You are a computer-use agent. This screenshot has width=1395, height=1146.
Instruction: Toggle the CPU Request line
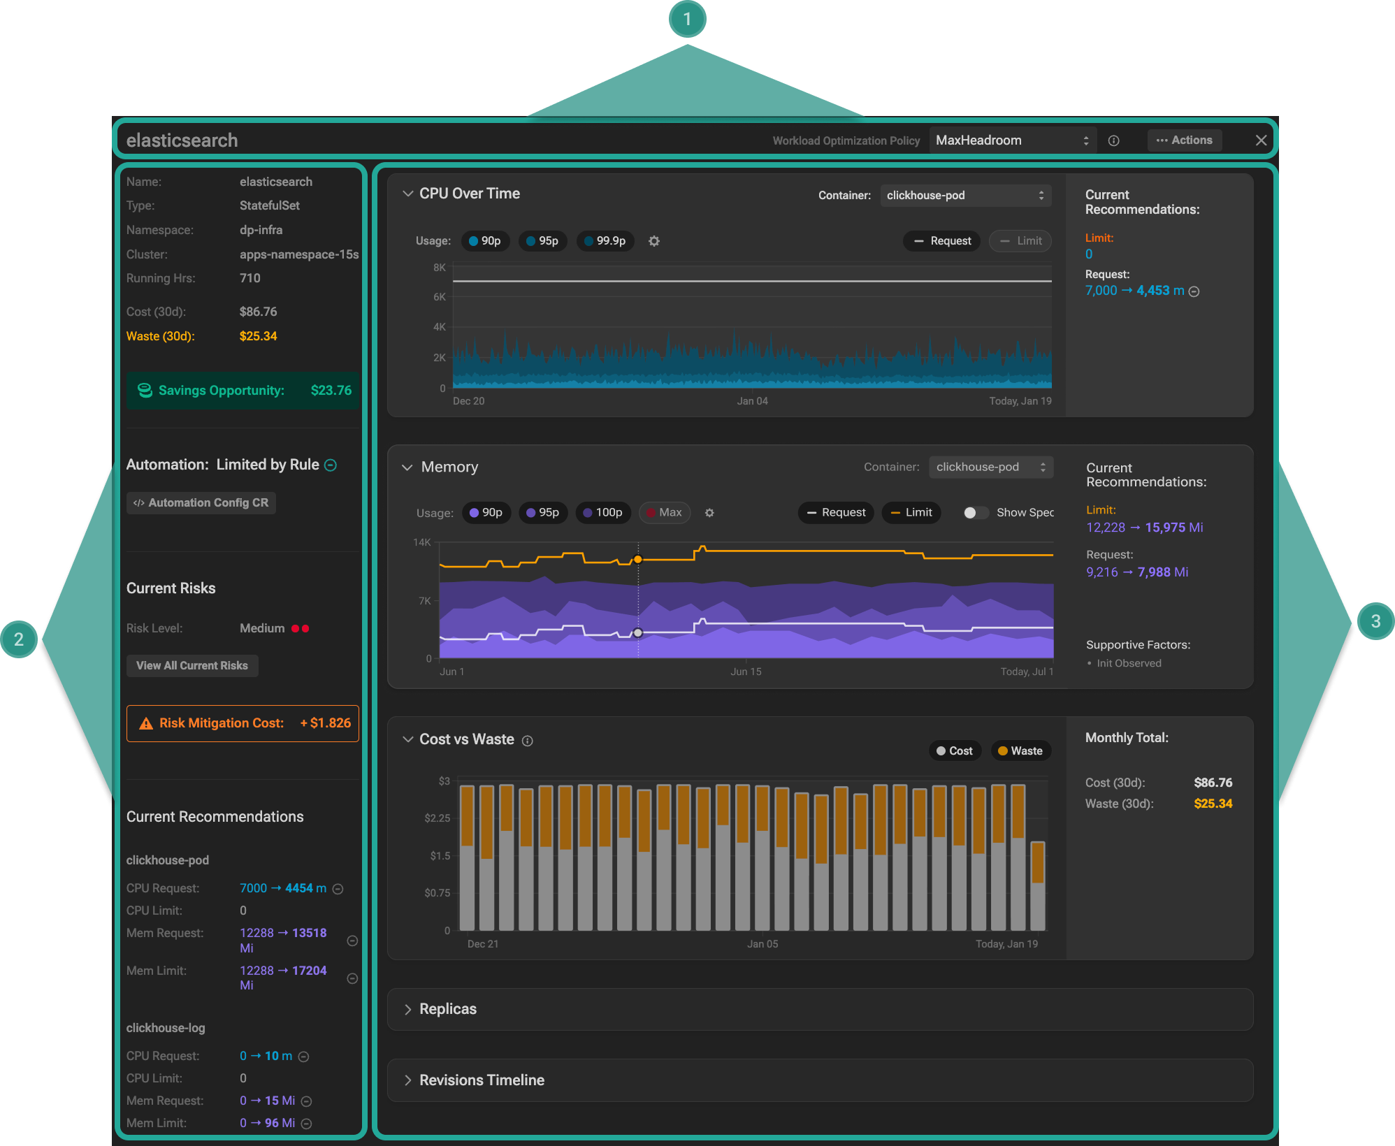point(942,241)
